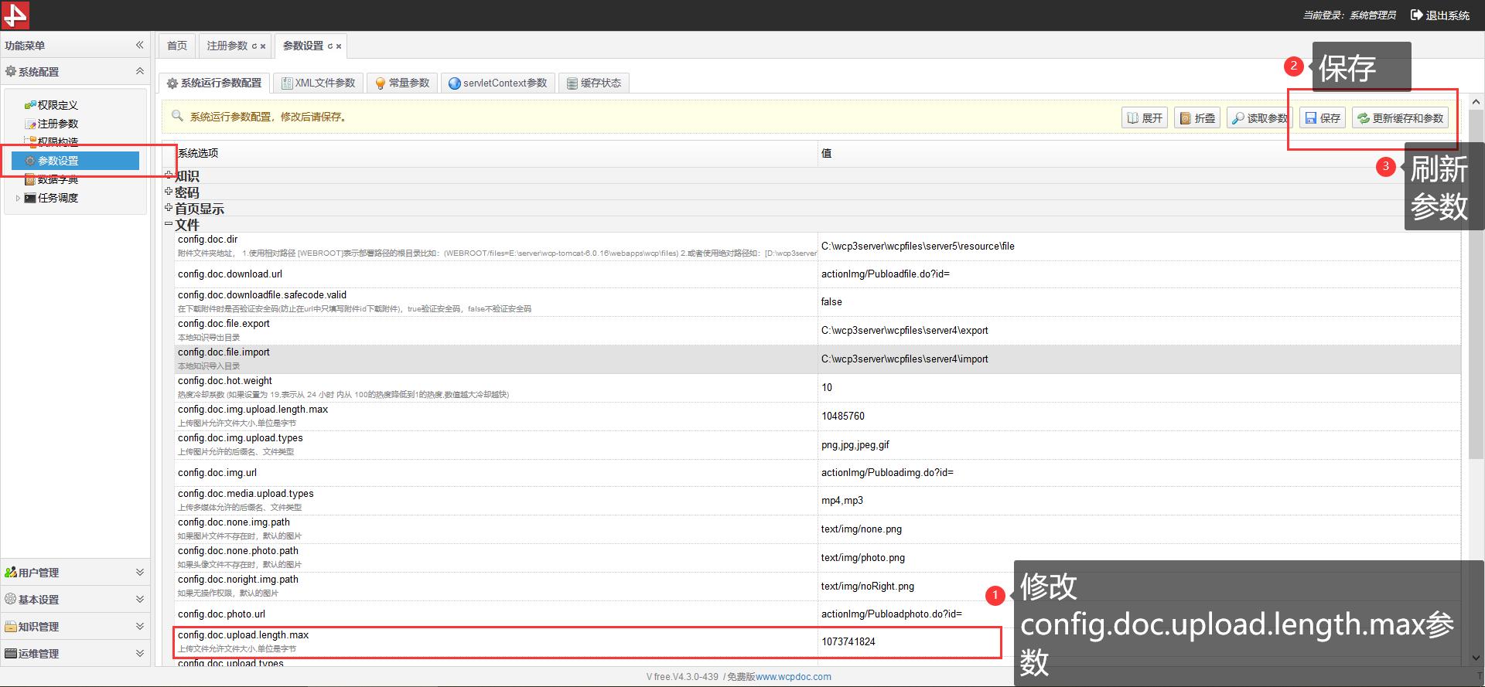Open the XML文件参数 sub-tab
This screenshot has width=1485, height=687.
(x=318, y=83)
